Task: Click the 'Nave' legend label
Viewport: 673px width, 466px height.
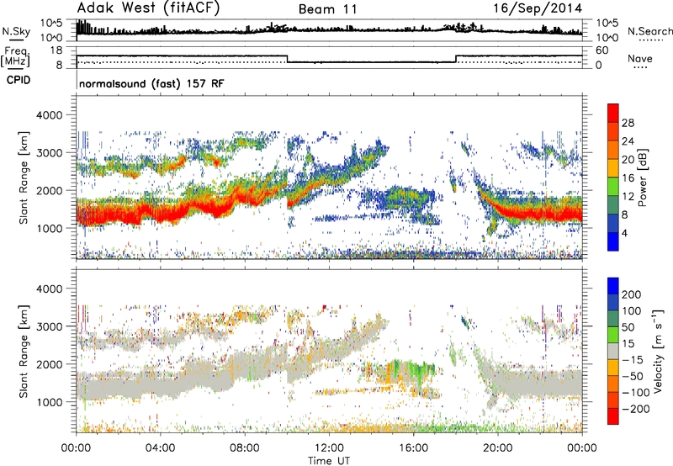Action: coord(640,58)
